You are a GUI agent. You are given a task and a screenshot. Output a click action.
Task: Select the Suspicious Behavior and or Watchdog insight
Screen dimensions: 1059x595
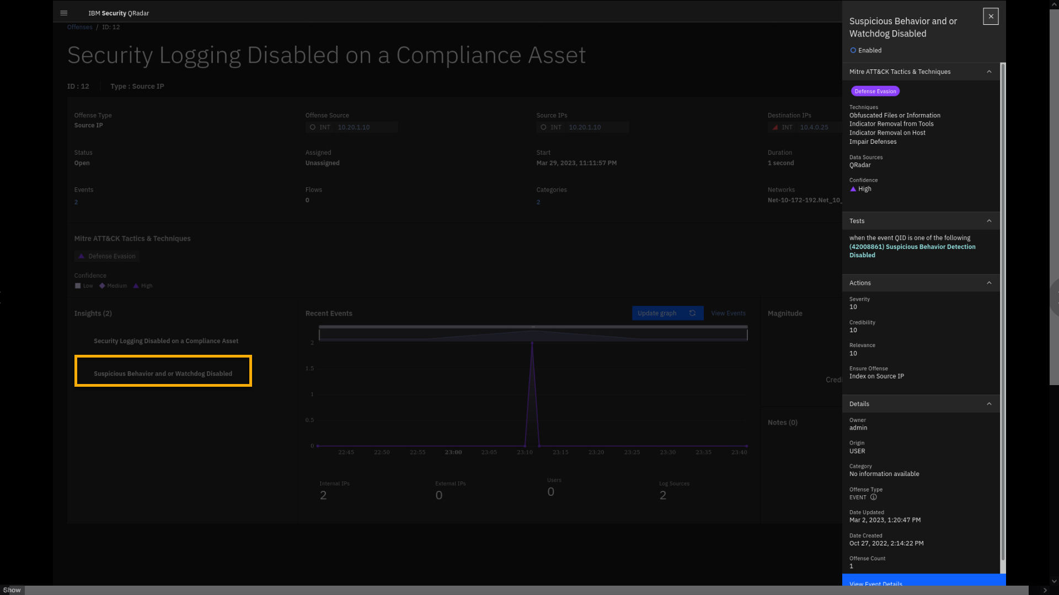pos(163,374)
